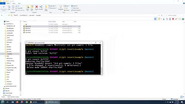185x104 pixels.
Task: Open the Move to dropdown
Action: pyautogui.click(x=28, y=10)
